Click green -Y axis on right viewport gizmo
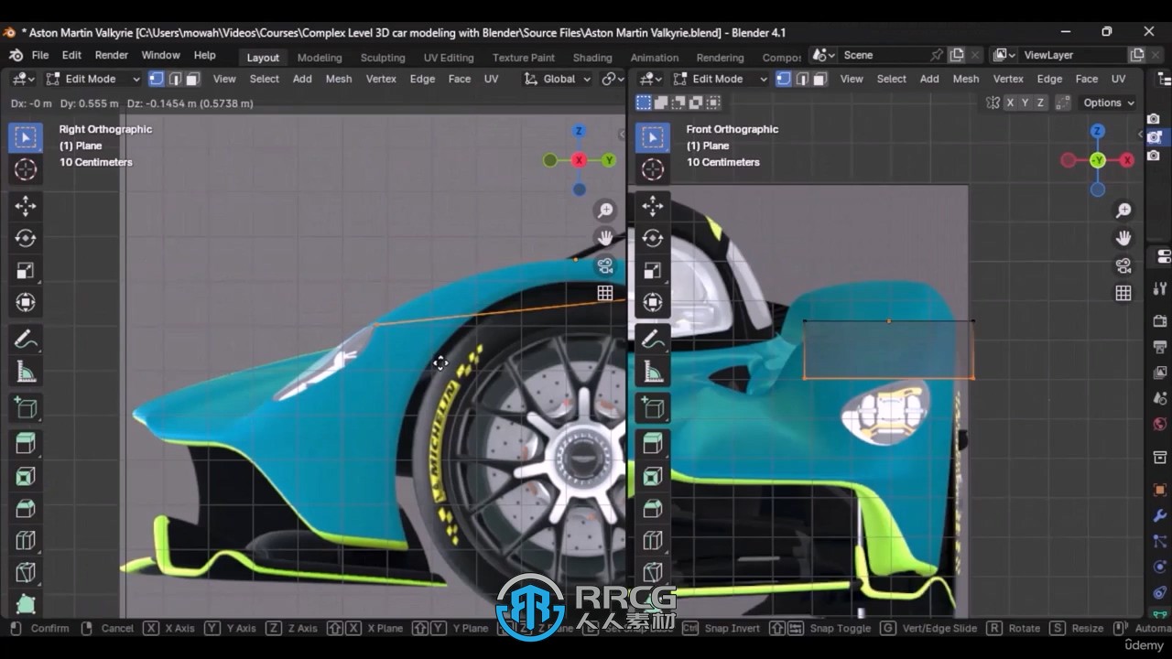 (1097, 160)
